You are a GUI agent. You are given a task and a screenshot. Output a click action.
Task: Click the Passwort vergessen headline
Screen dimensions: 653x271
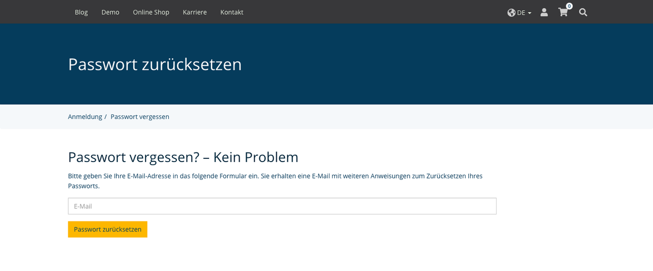183,157
